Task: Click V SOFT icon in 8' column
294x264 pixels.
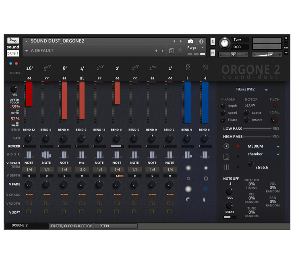Action: click(64, 212)
